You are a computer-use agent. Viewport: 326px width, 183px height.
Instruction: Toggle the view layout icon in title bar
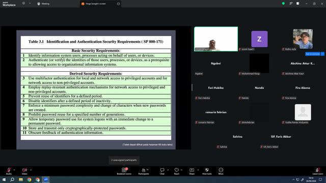(x=298, y=4)
